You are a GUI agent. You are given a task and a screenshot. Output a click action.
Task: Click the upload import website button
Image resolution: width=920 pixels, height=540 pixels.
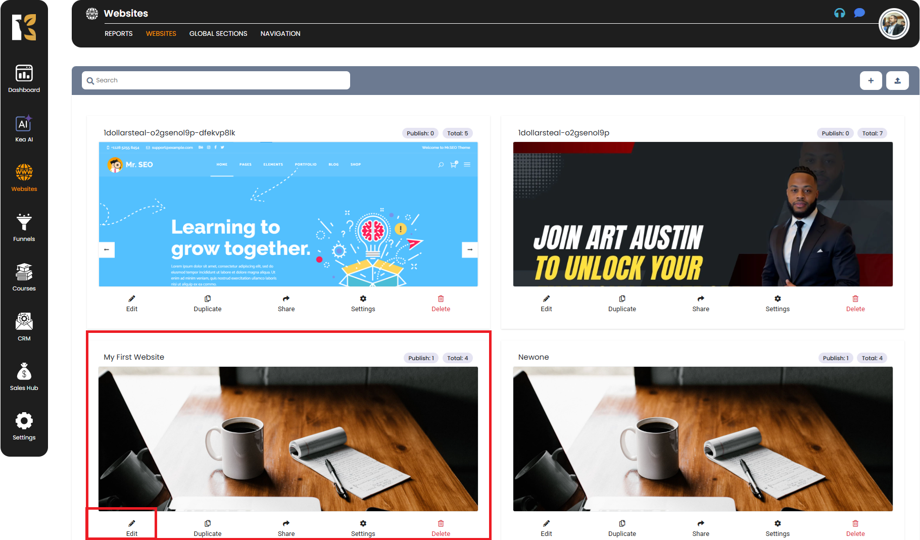pos(897,80)
